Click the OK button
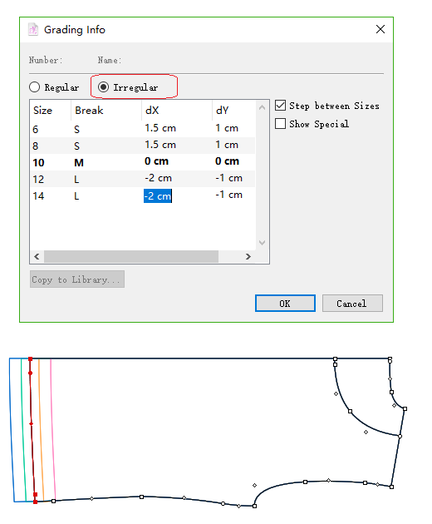 tap(285, 304)
